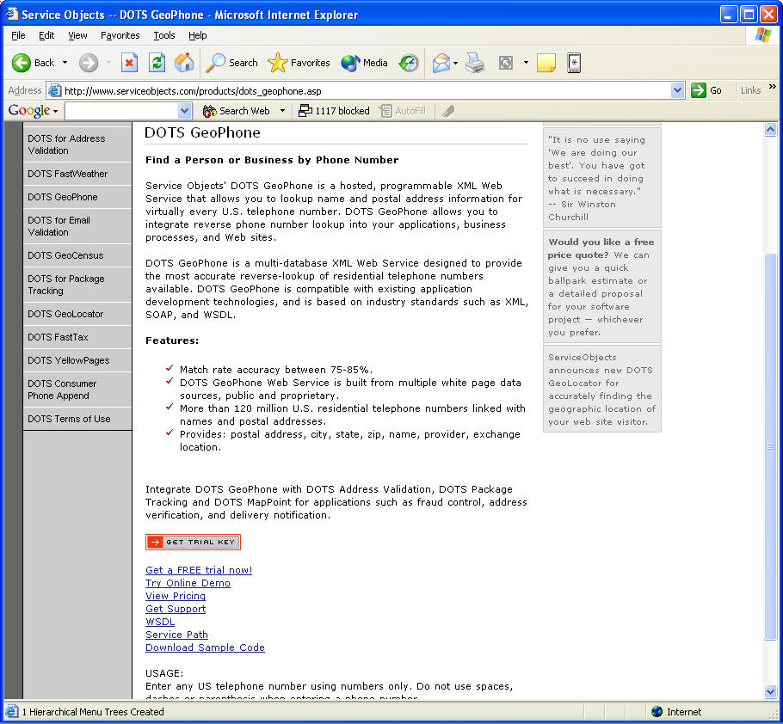Click the Messenger toolbar icon
The height and width of the screenshot is (724, 783).
(x=574, y=63)
